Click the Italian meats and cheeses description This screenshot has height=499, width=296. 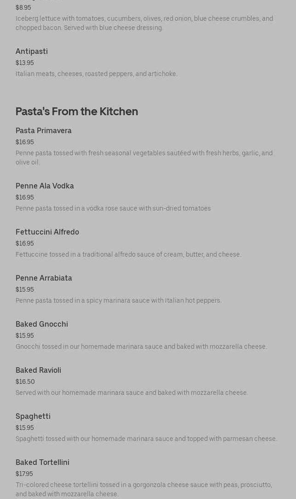(x=97, y=74)
